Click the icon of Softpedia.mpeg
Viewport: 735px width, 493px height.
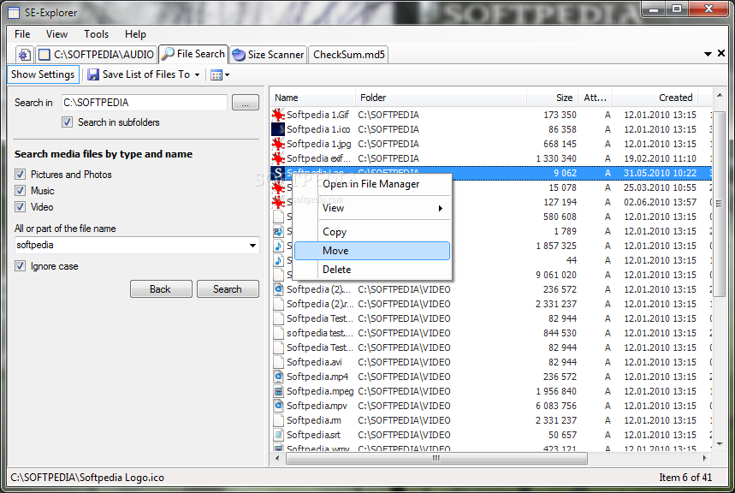(x=278, y=391)
